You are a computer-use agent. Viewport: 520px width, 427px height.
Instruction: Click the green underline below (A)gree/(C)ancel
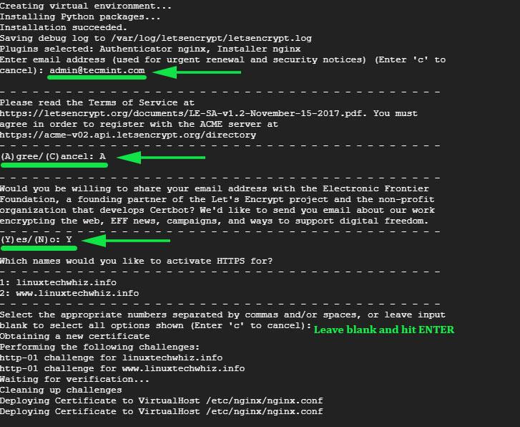pos(54,165)
